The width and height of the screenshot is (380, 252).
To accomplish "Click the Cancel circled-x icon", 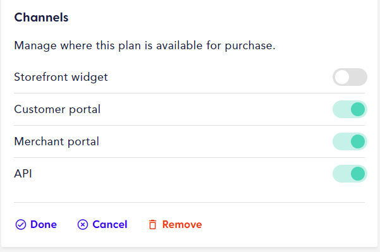I will [x=83, y=225].
